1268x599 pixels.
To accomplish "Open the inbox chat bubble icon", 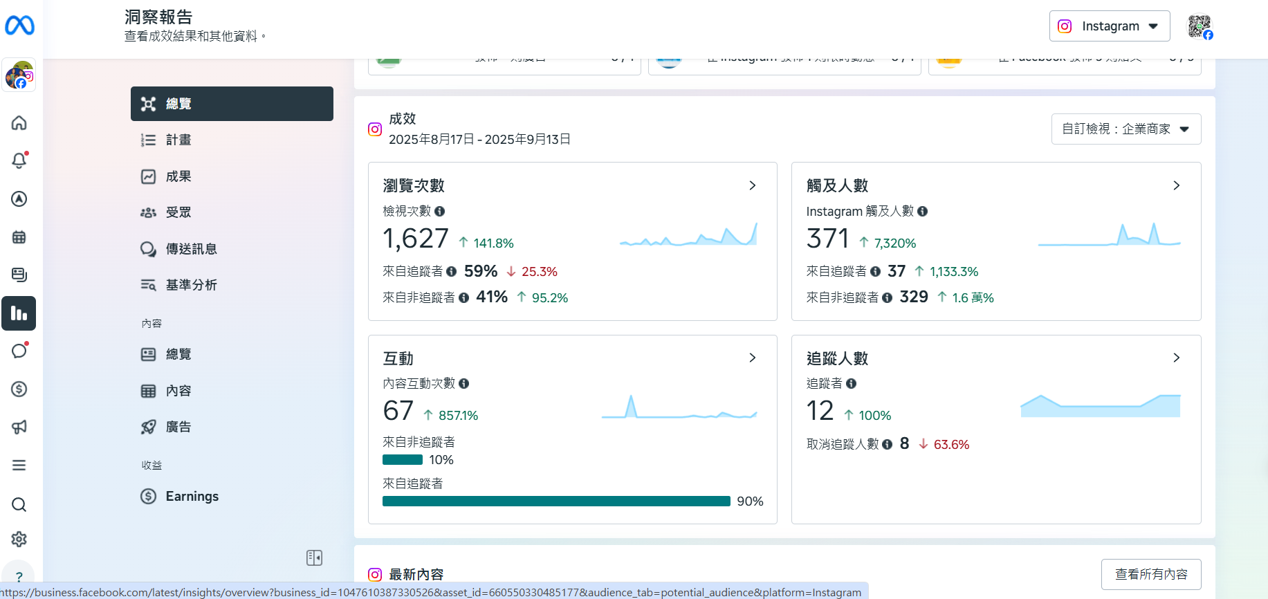I will click(x=19, y=351).
